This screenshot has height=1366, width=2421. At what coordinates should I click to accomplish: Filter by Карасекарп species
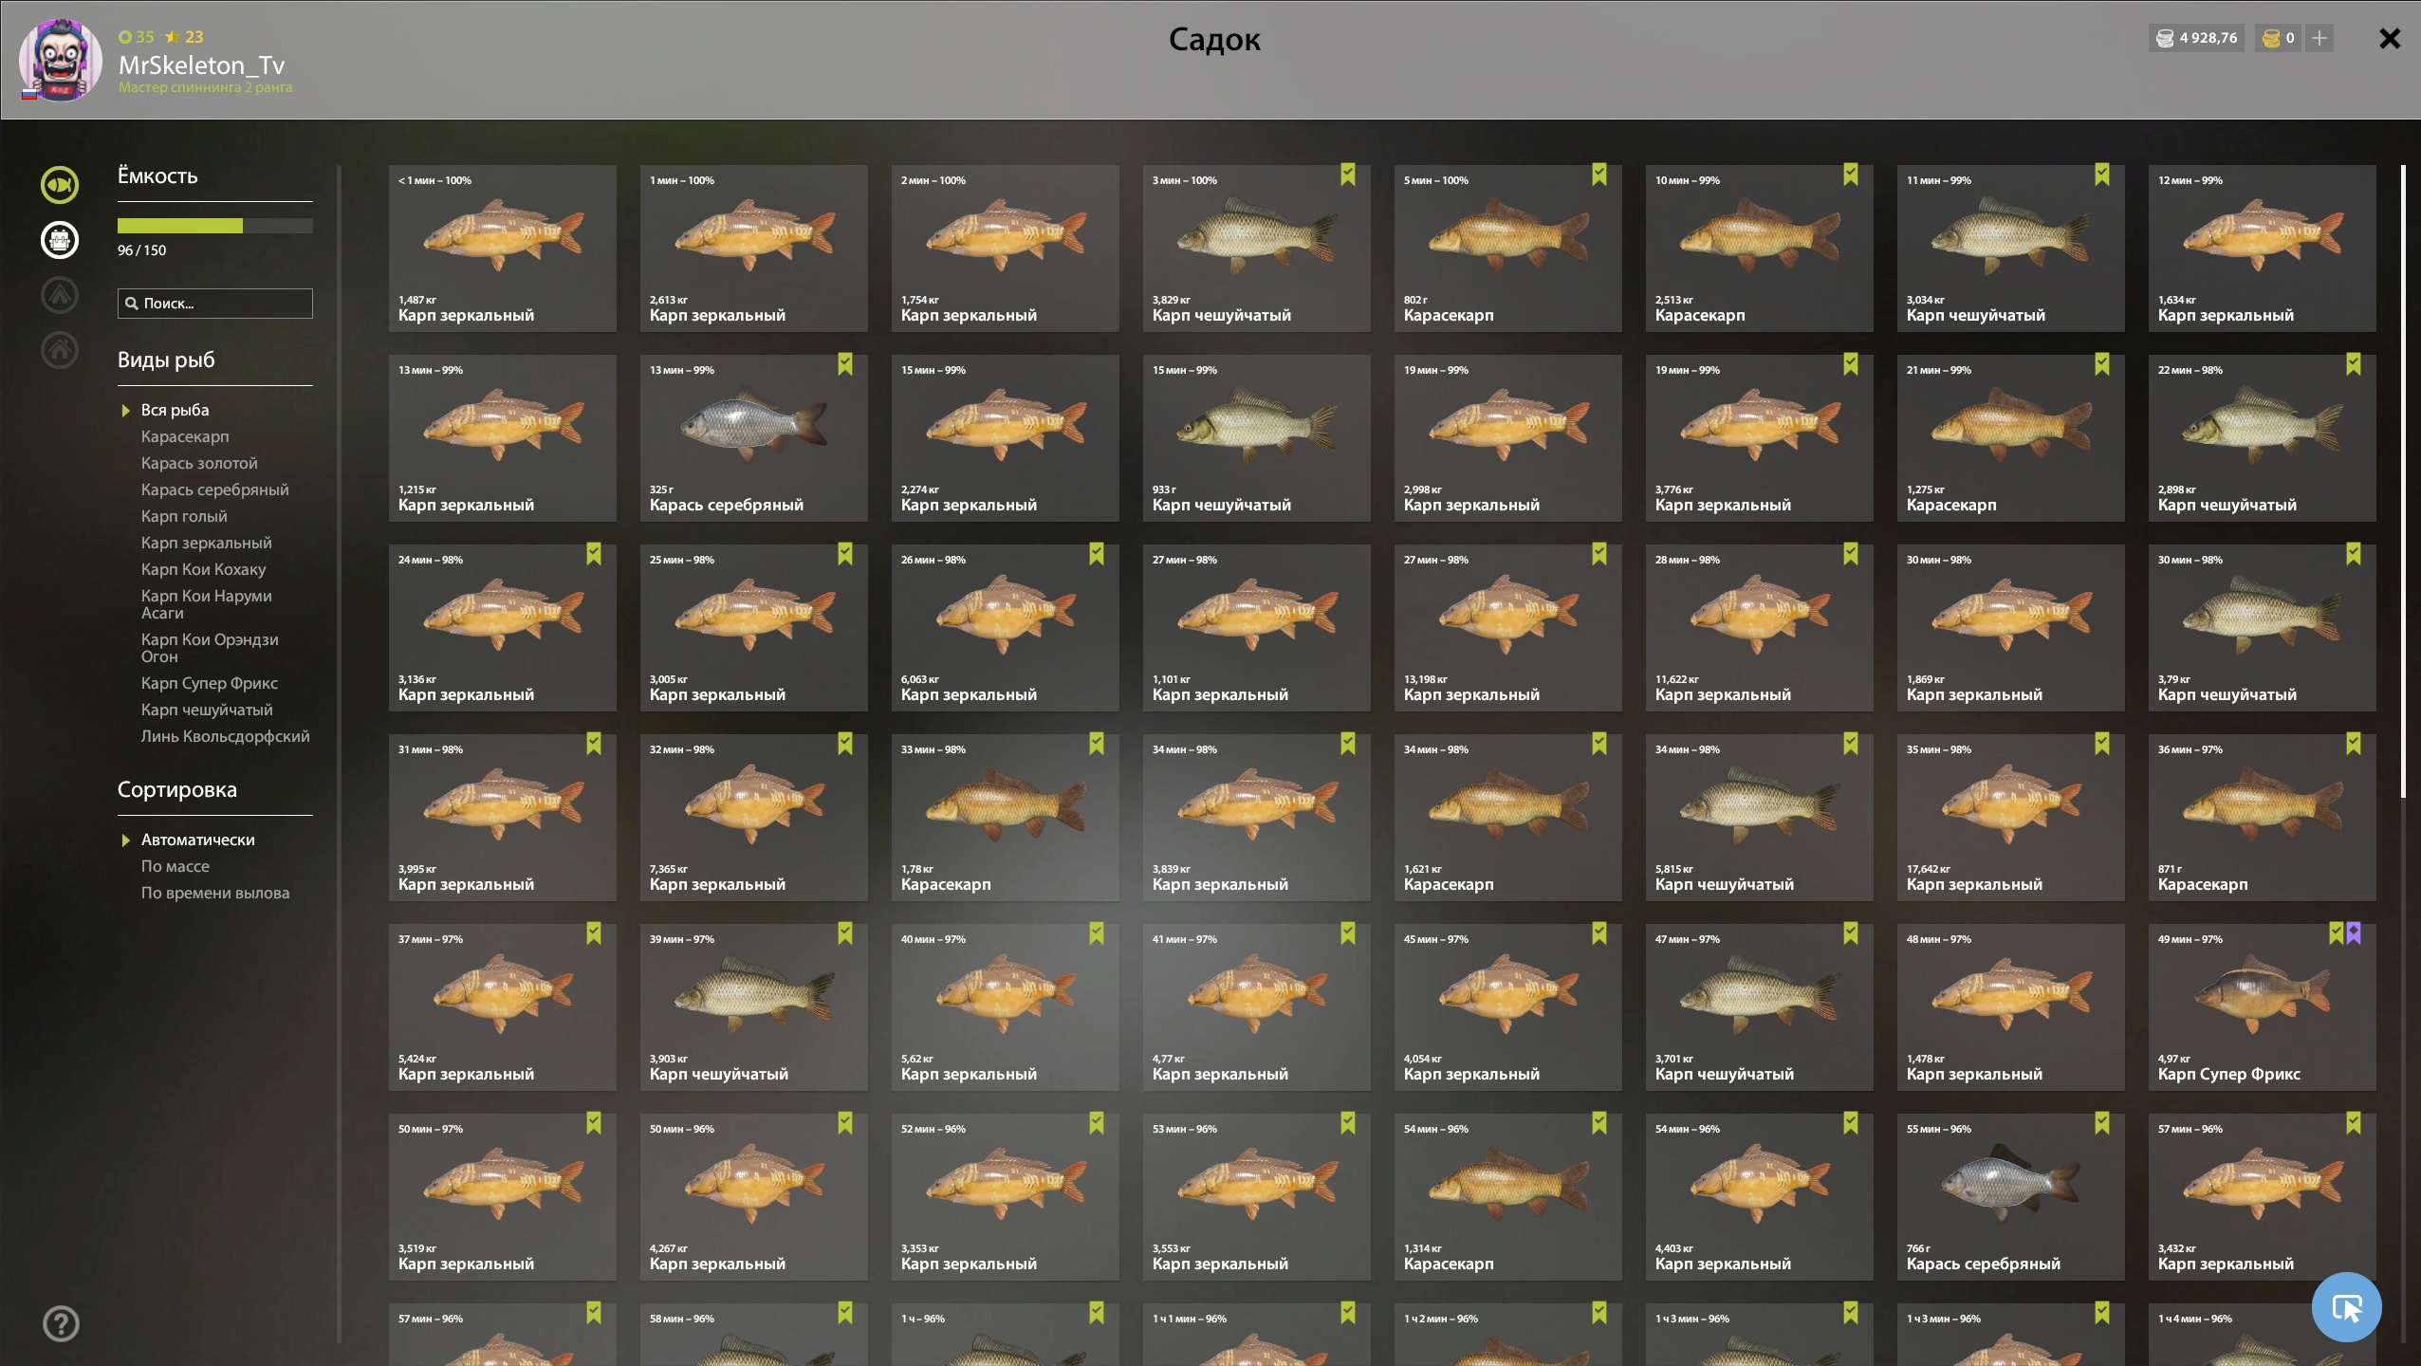point(185,436)
